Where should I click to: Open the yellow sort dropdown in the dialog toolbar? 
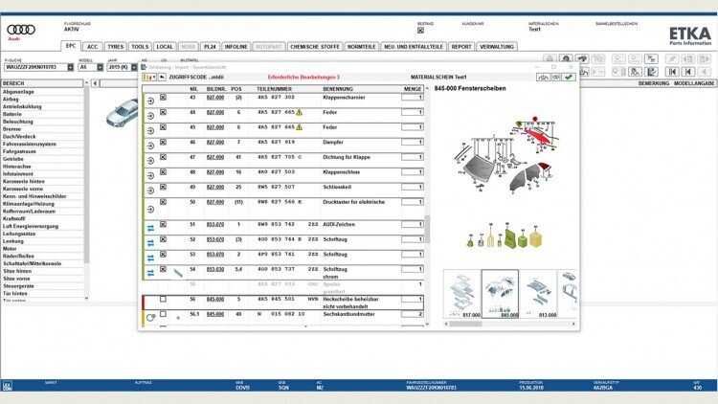coord(149,77)
